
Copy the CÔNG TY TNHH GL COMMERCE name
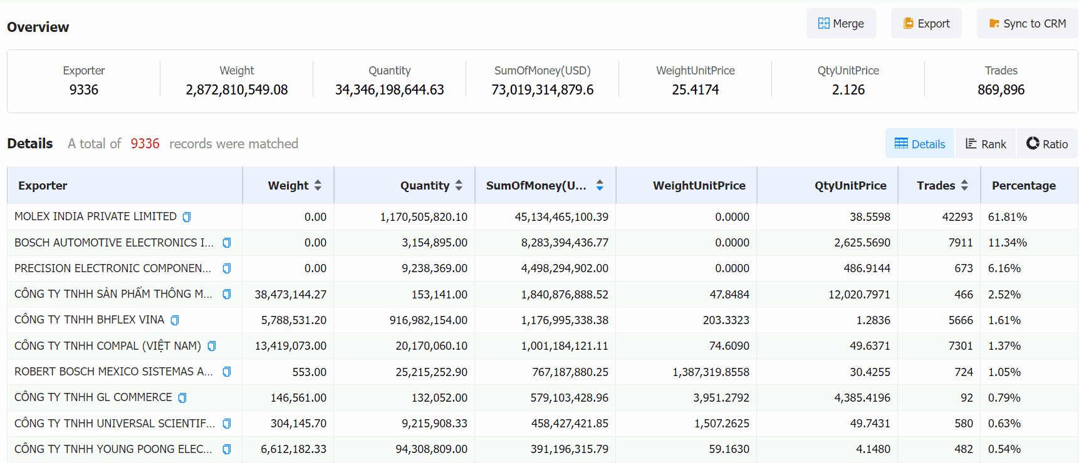(182, 398)
